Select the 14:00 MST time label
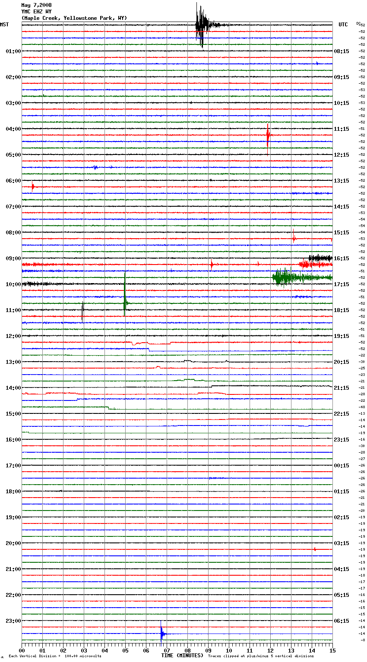 pyautogui.click(x=13, y=388)
